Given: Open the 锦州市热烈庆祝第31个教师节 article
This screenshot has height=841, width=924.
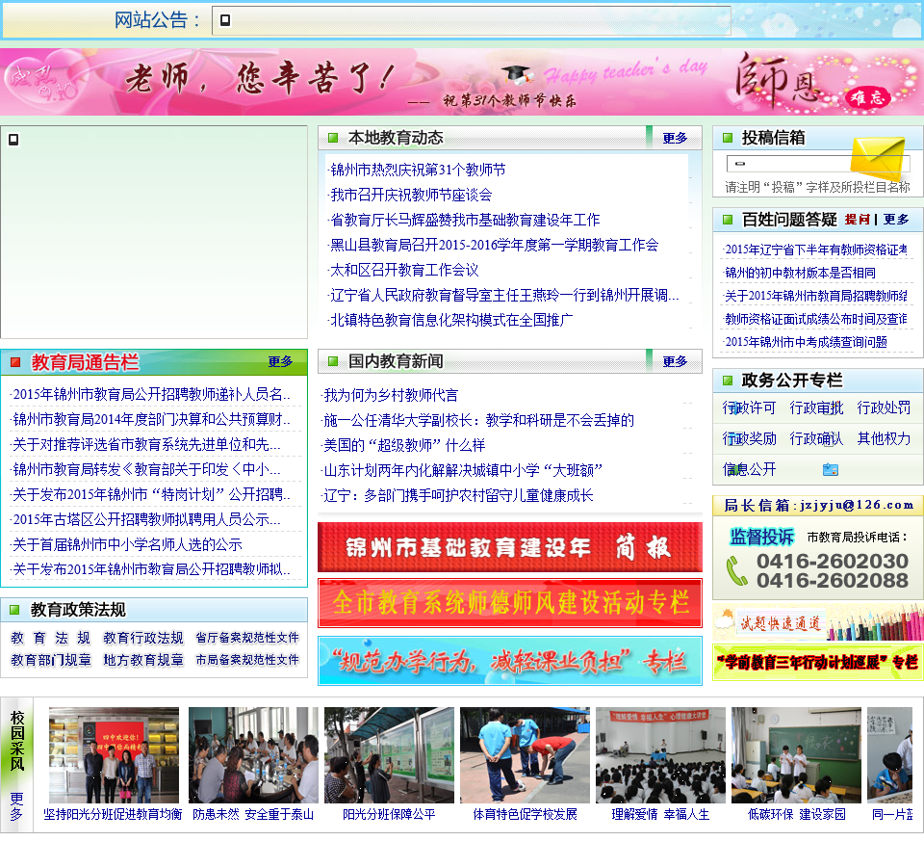Looking at the screenshot, I should tap(418, 171).
